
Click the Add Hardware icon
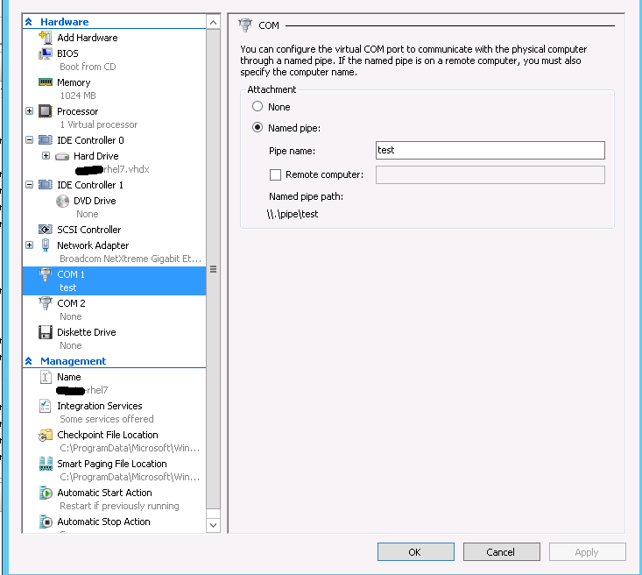(x=46, y=38)
